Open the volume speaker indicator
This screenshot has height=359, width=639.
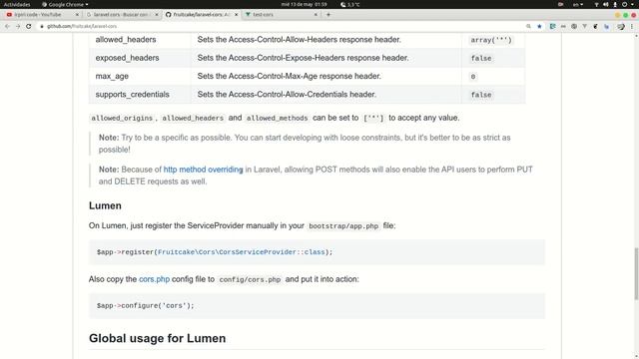606,4
